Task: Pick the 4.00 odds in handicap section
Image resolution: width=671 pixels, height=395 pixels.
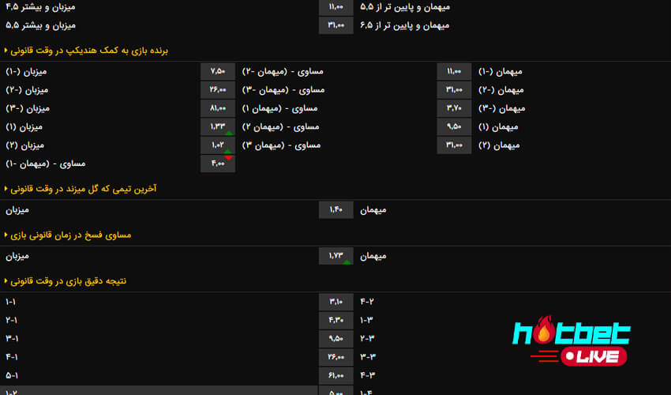Action: pyautogui.click(x=218, y=164)
